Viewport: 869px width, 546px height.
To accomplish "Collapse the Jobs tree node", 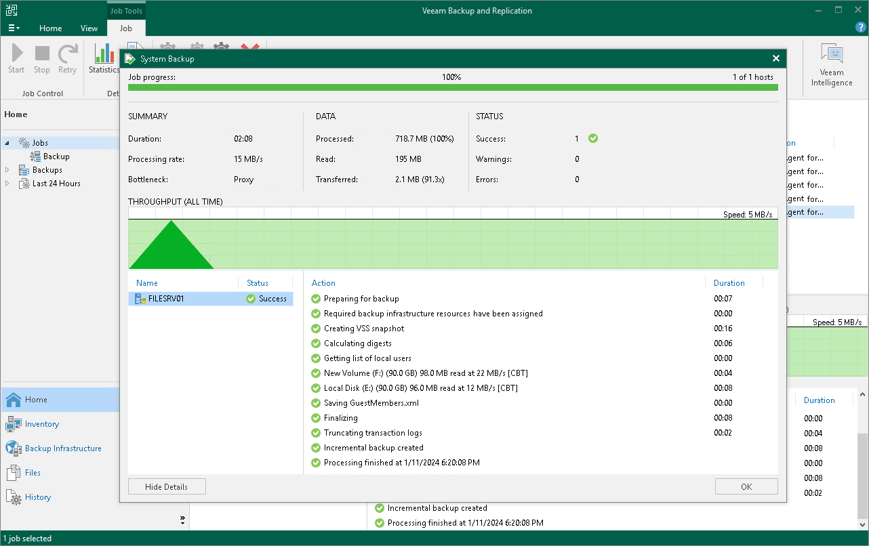I will 7,142.
